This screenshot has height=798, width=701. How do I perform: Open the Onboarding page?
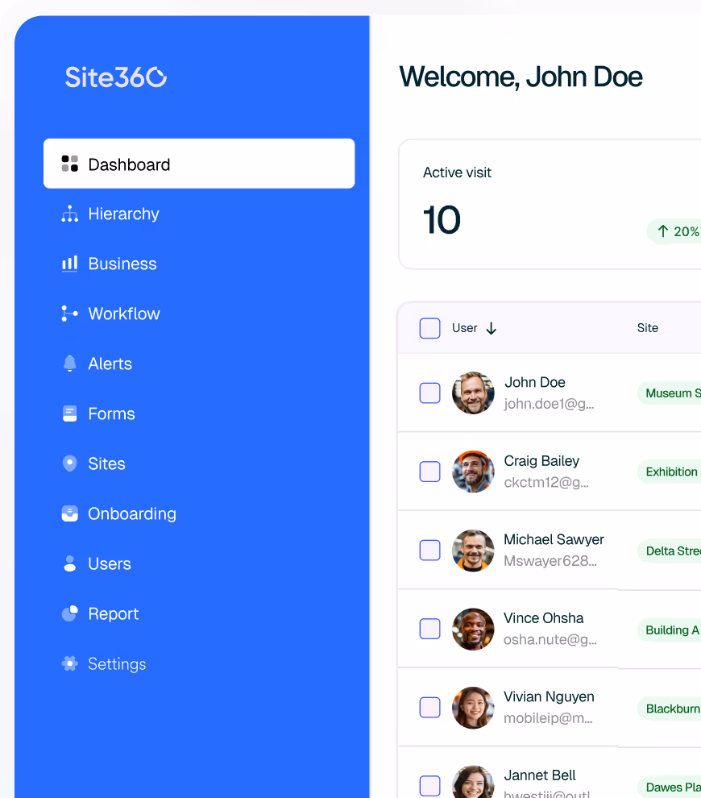(199, 513)
